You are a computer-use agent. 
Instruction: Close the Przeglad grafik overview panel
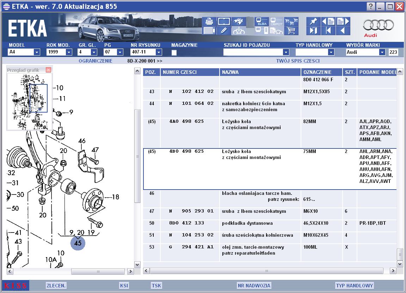click(x=48, y=70)
